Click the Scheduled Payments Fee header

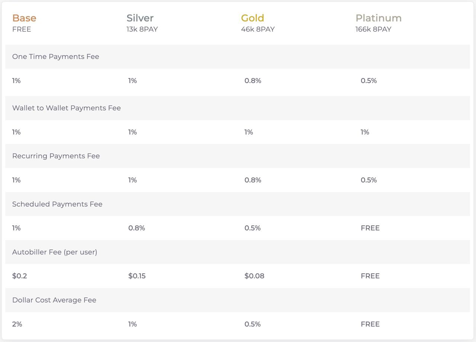[57, 204]
